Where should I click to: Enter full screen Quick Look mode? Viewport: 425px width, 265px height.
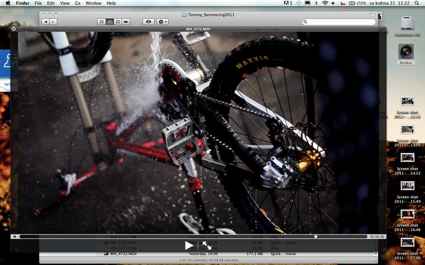click(x=207, y=246)
